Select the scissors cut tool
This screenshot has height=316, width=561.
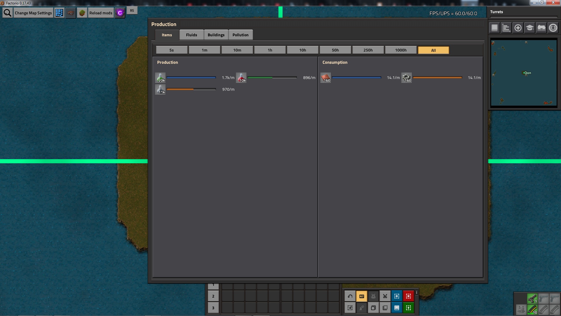click(385, 296)
